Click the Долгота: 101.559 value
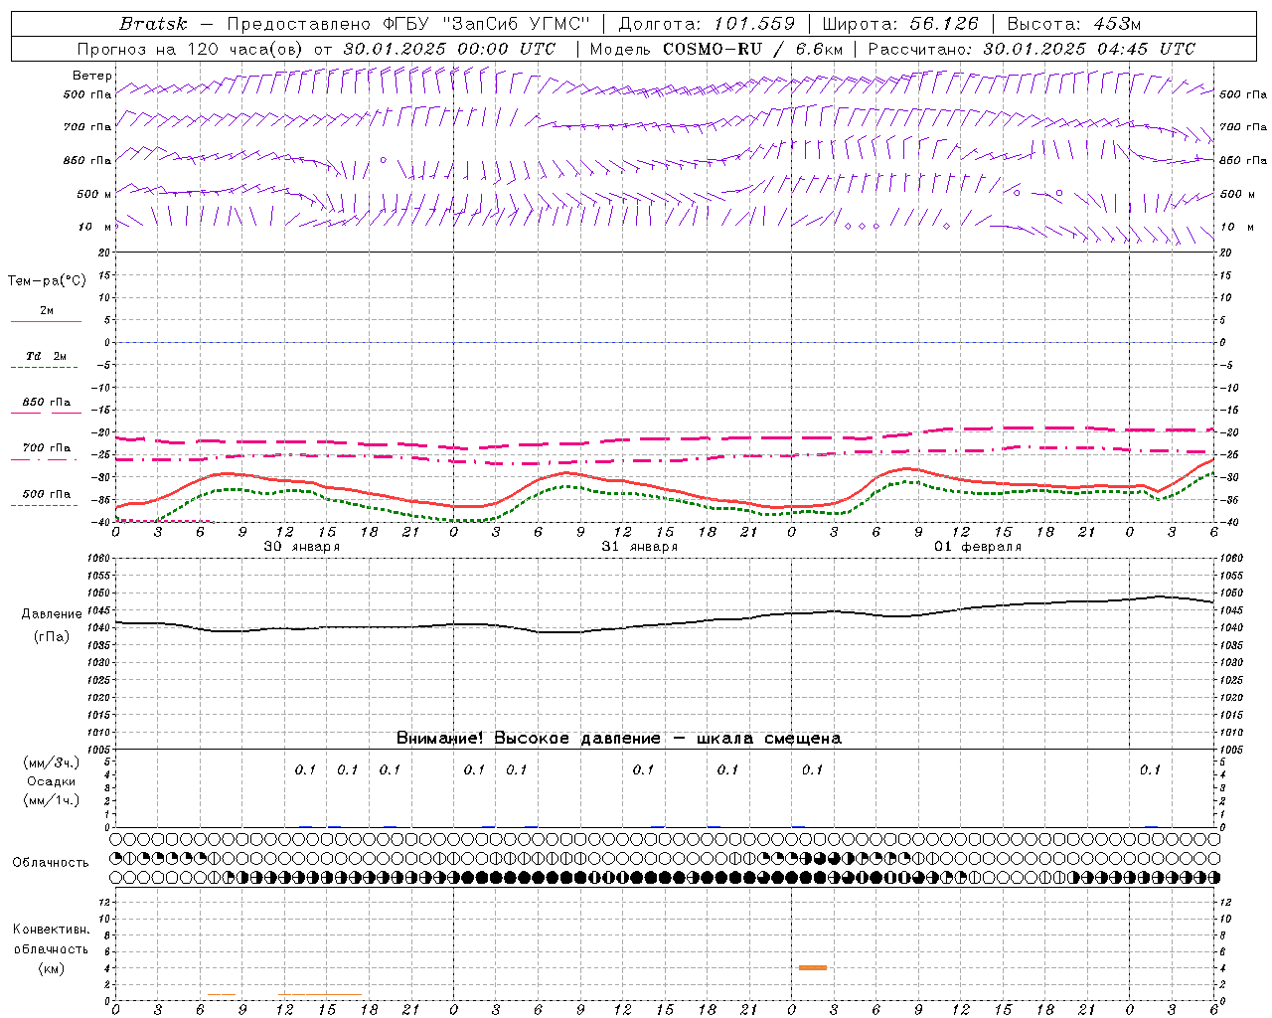 click(707, 24)
